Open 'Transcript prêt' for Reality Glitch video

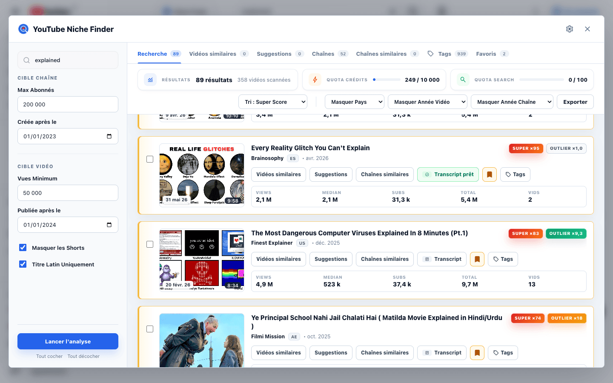[x=448, y=174]
